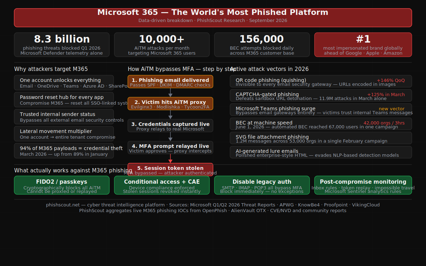
Task: Click 'Lateral movement multiplier' row
Action: (x=64, y=134)
